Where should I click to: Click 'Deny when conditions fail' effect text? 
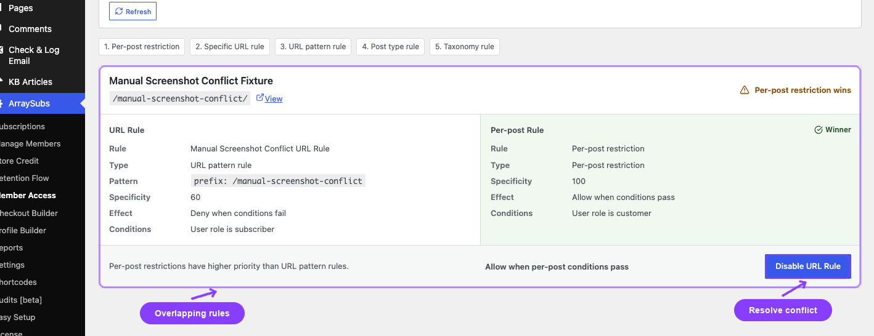pyautogui.click(x=238, y=213)
